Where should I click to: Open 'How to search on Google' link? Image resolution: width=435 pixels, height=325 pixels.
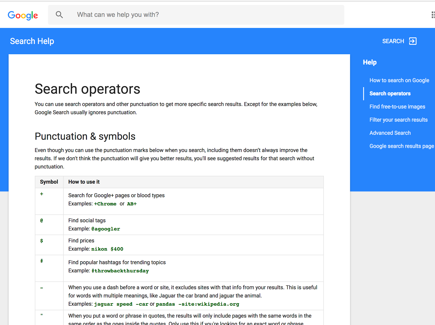point(399,80)
